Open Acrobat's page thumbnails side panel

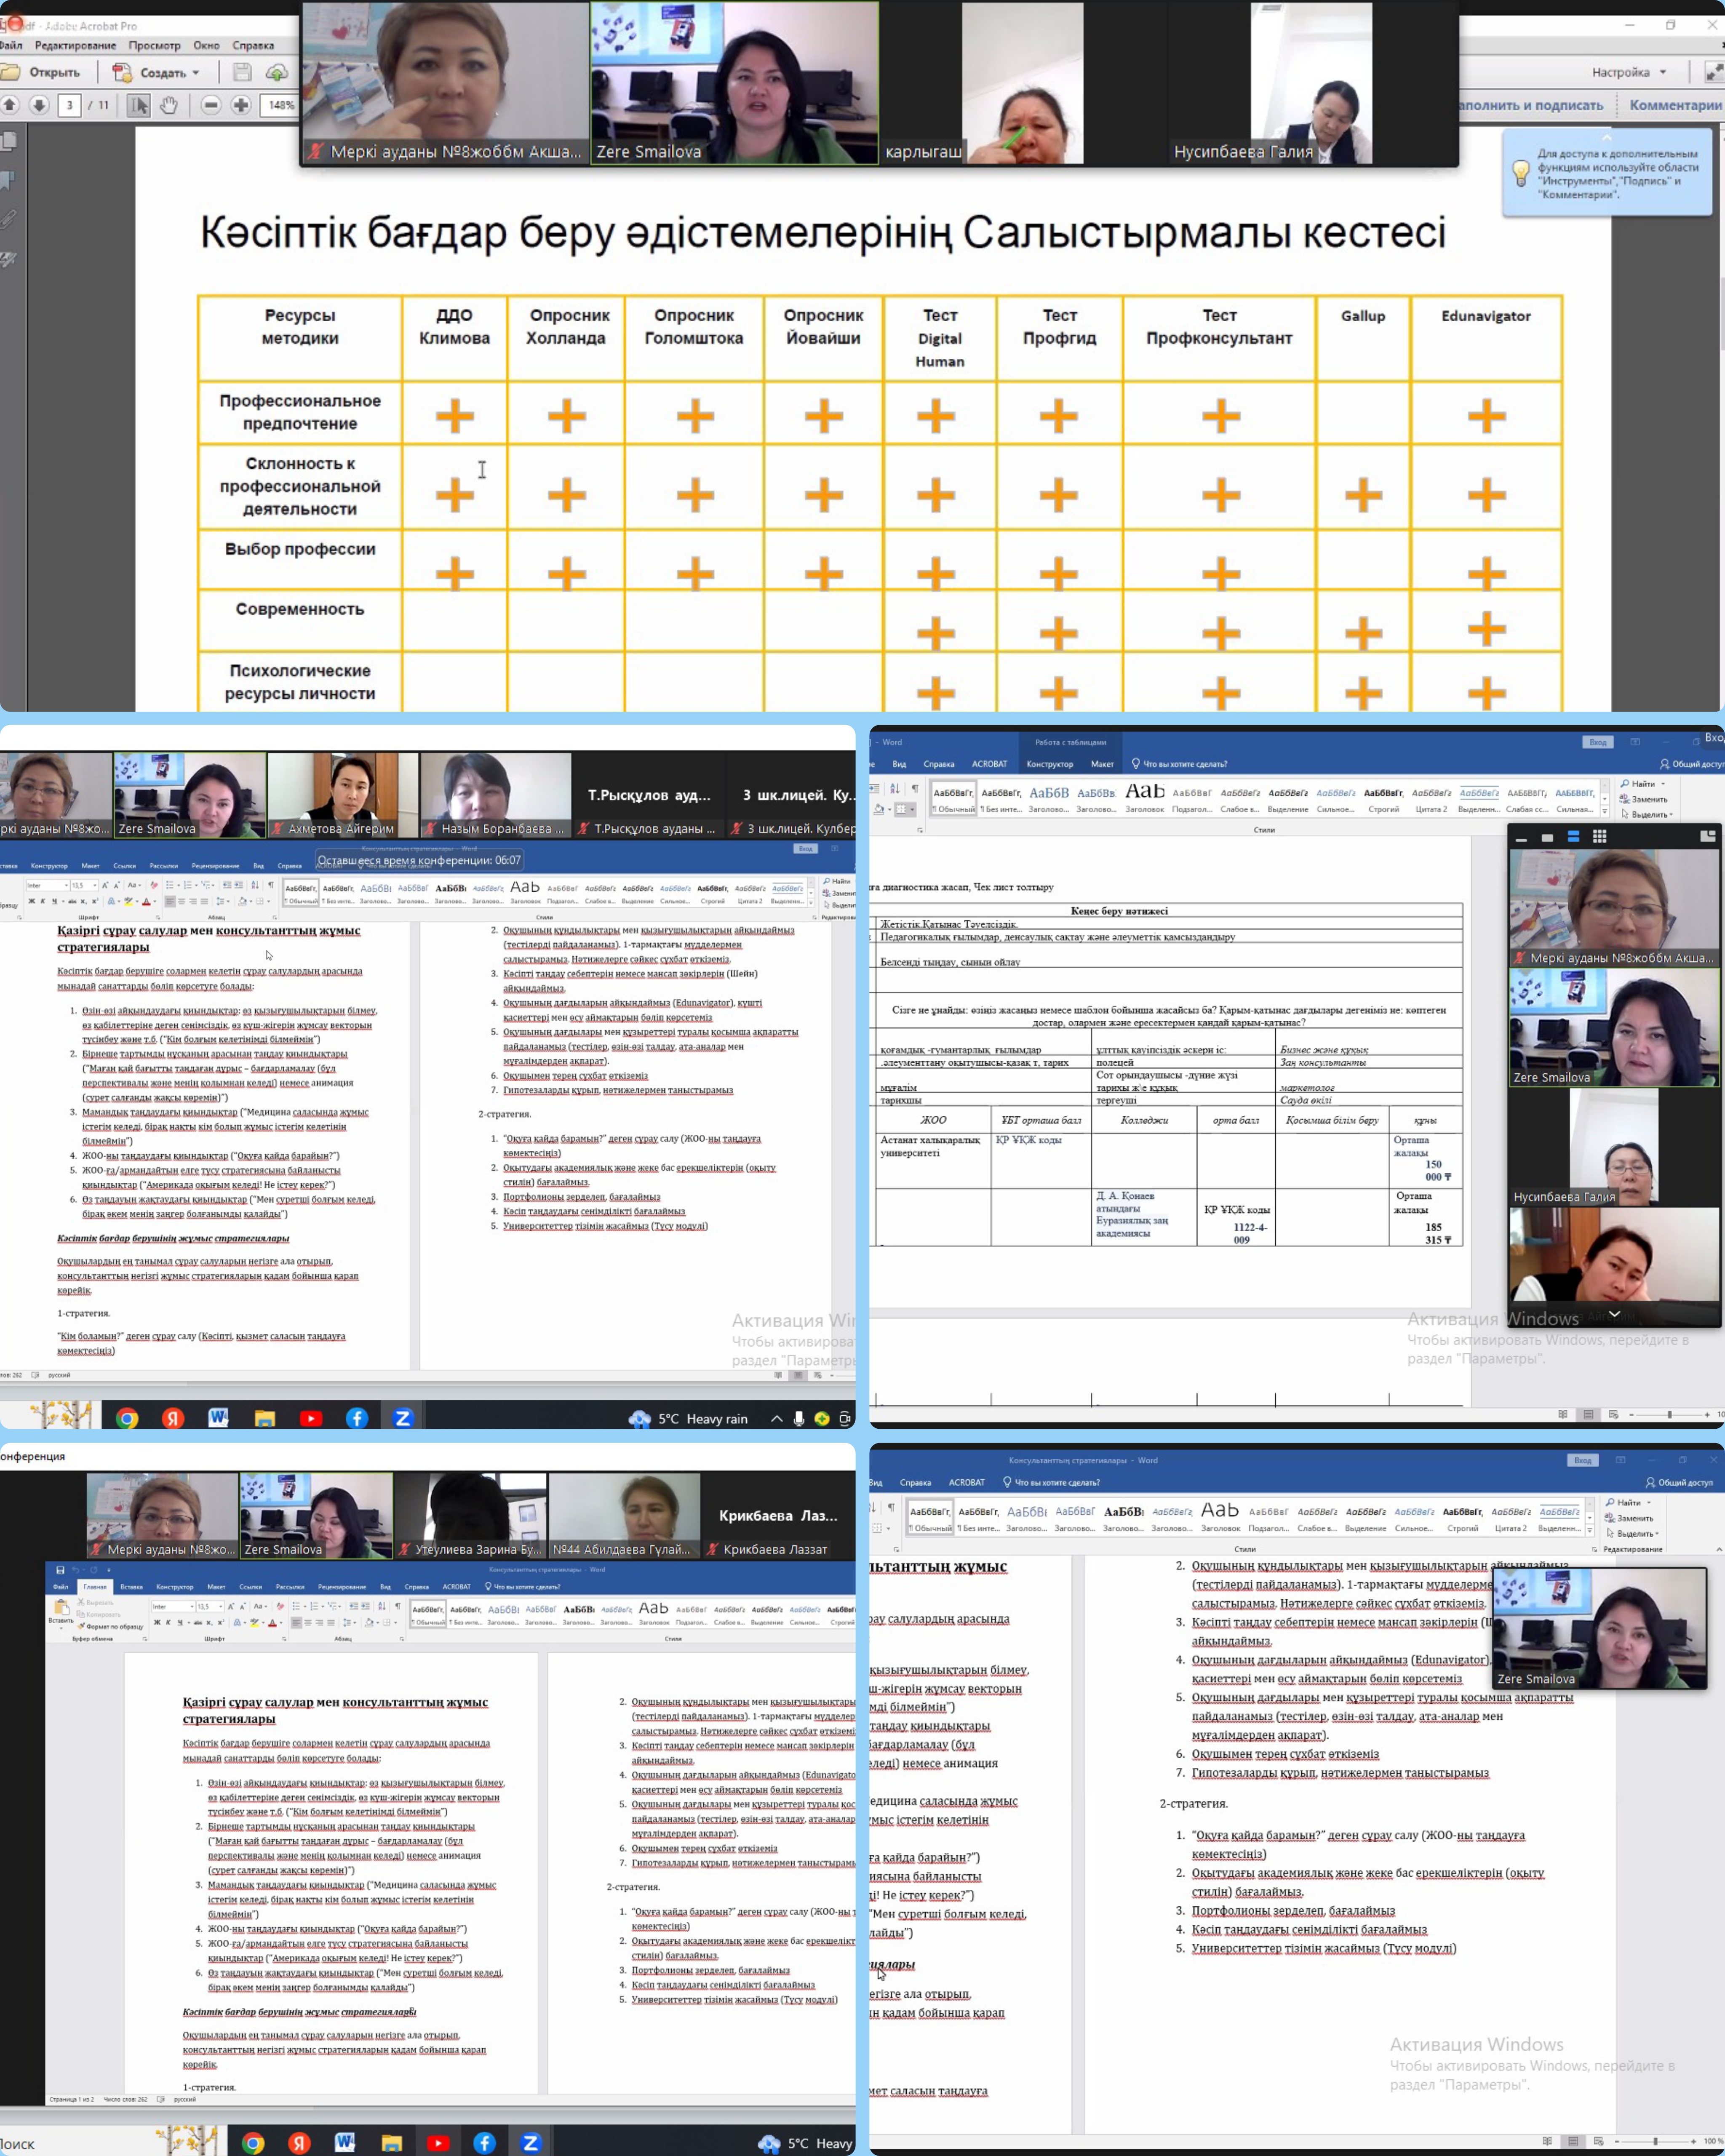pyautogui.click(x=9, y=141)
